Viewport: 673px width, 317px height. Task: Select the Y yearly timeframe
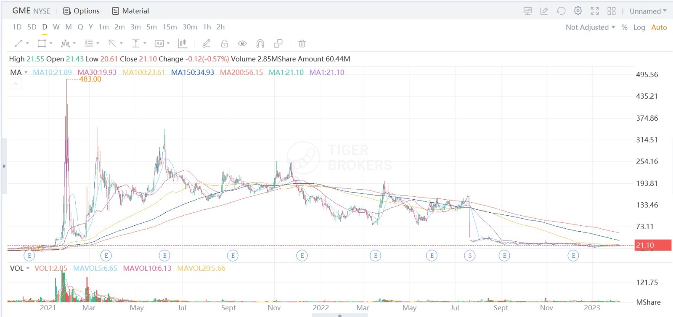tap(91, 27)
